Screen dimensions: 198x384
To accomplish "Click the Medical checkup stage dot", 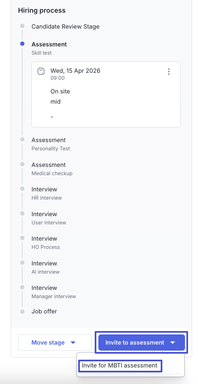I will point(22,164).
